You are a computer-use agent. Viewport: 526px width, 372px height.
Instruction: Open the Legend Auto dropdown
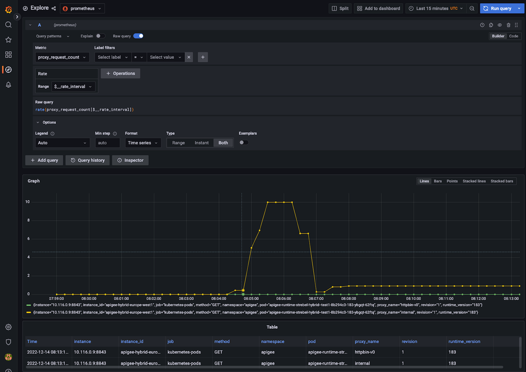[x=62, y=143]
